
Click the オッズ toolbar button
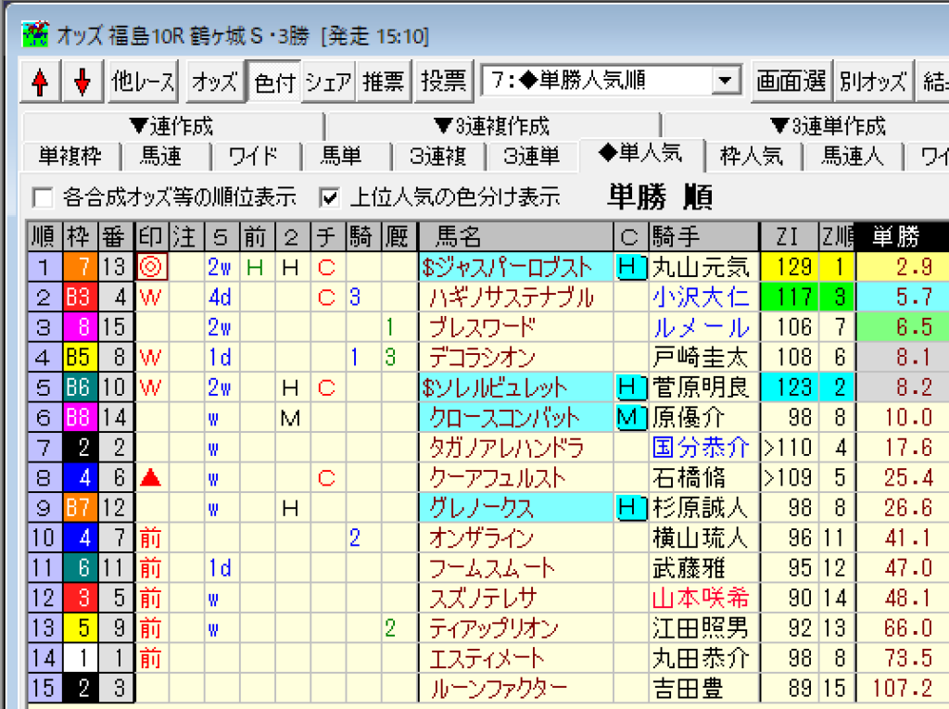tap(215, 82)
